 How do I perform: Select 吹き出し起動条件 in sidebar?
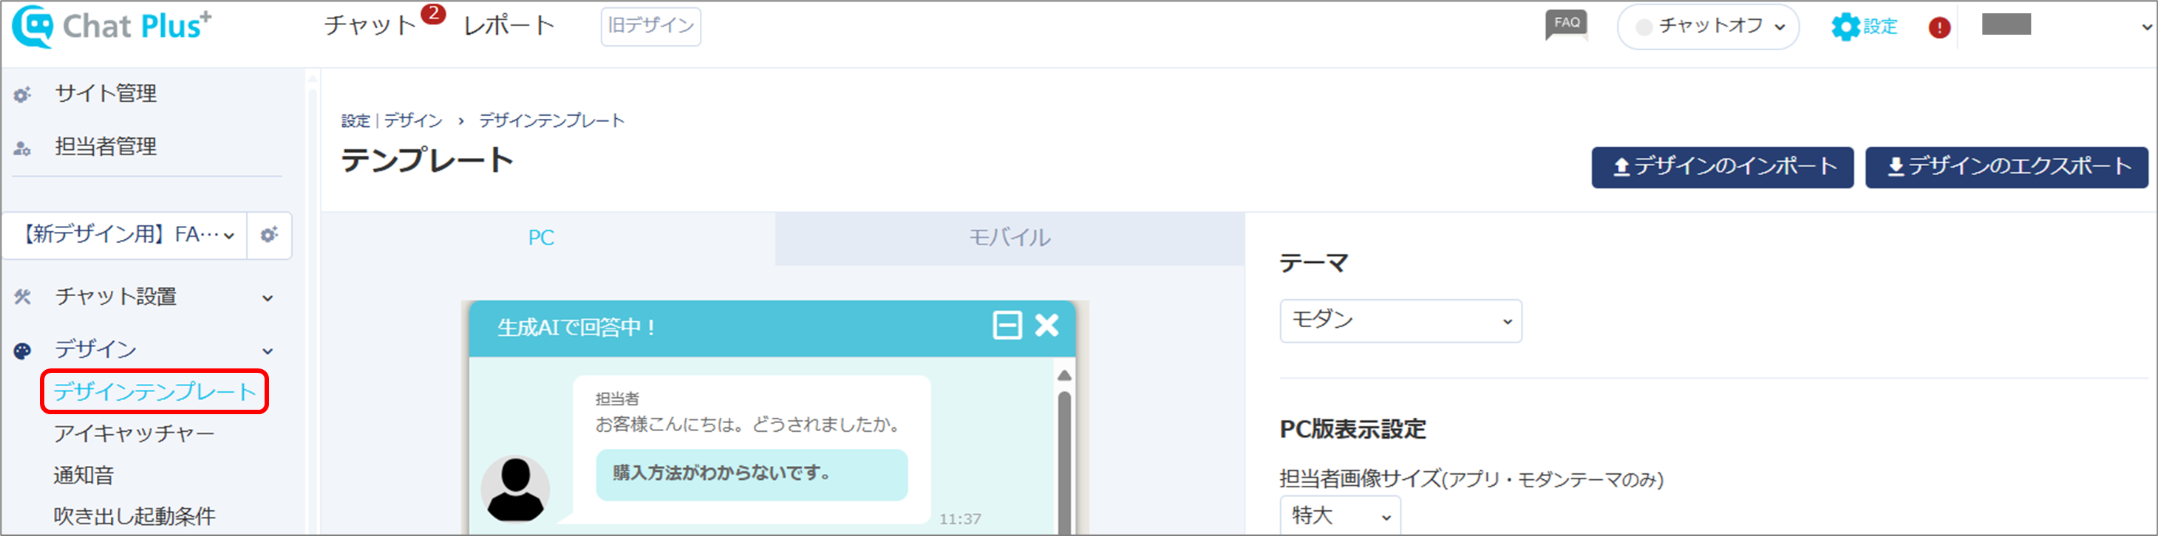[134, 516]
